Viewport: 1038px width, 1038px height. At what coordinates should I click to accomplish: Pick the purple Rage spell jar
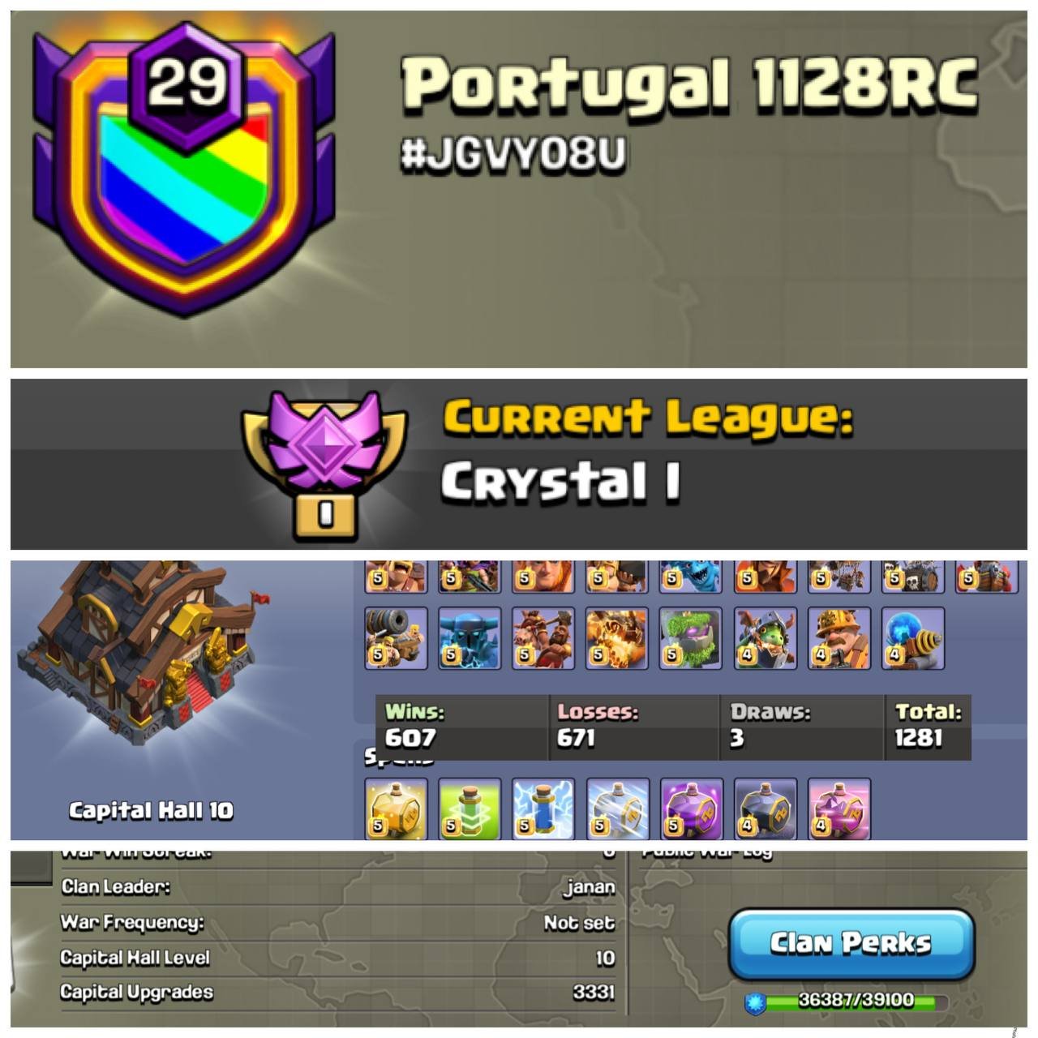point(691,809)
